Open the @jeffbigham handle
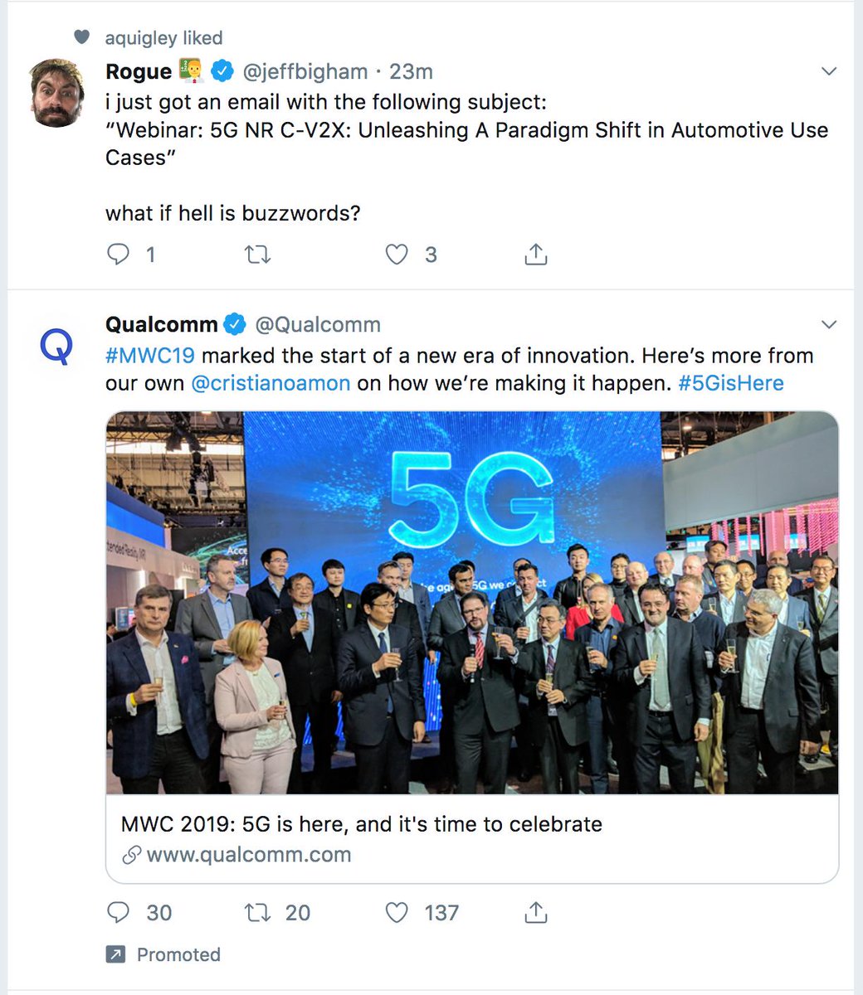 click(x=305, y=72)
